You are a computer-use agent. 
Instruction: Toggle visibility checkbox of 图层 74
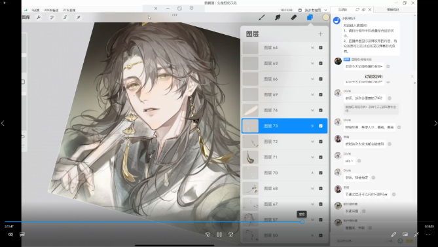321,110
